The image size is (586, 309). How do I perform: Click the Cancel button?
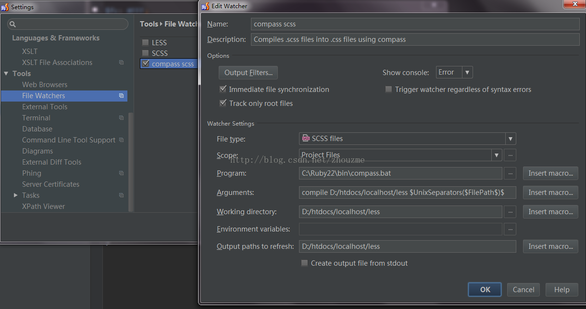tap(524, 290)
